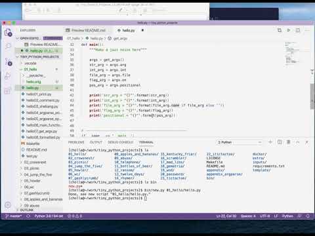Image resolution: width=315 pixels, height=236 pixels.
Task: Open hello08_formatted.py file
Action: [x=43, y=138]
